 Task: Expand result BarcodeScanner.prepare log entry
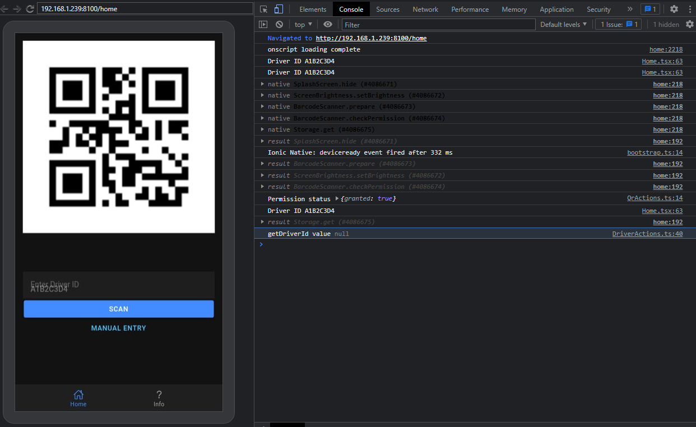(262, 164)
